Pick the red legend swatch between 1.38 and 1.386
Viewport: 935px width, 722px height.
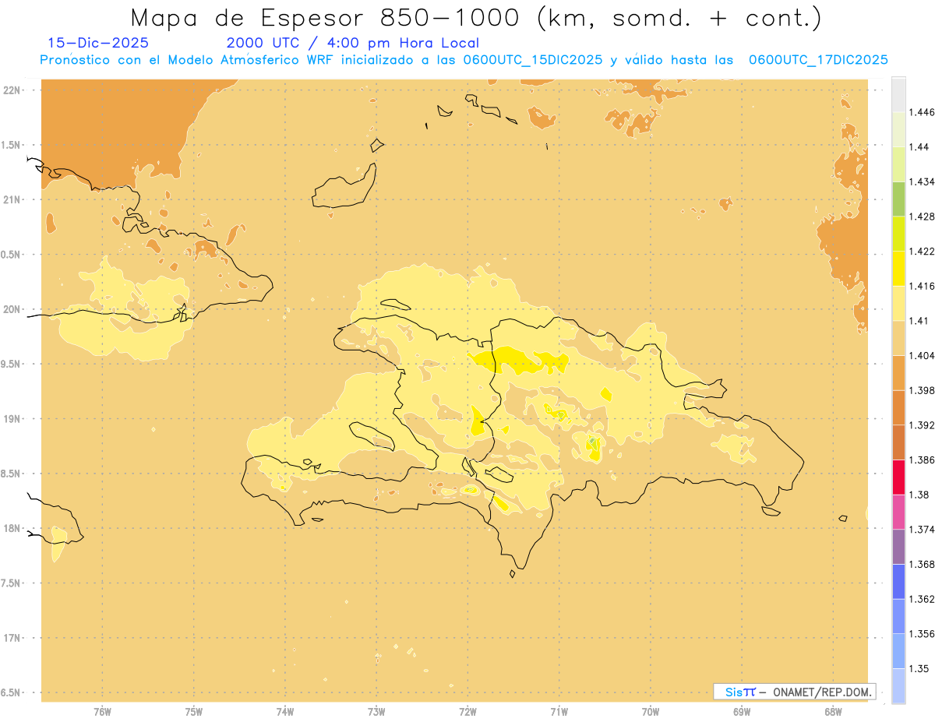pyautogui.click(x=898, y=477)
